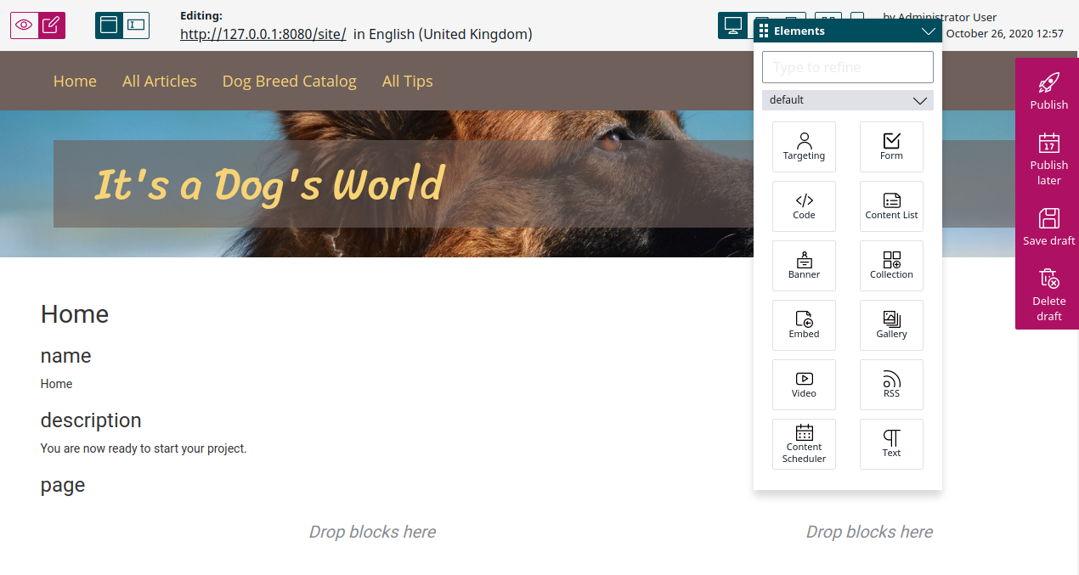Open All Articles navigation item
This screenshot has height=575, width=1079.
(x=160, y=81)
